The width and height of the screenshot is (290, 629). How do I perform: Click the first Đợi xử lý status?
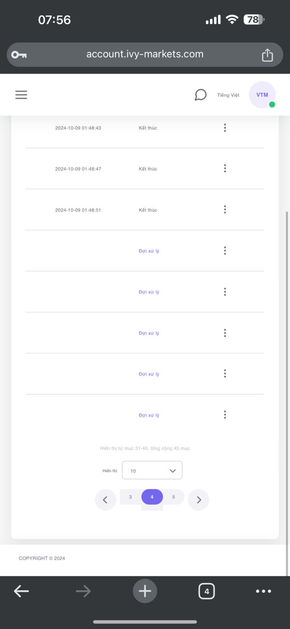pos(149,251)
